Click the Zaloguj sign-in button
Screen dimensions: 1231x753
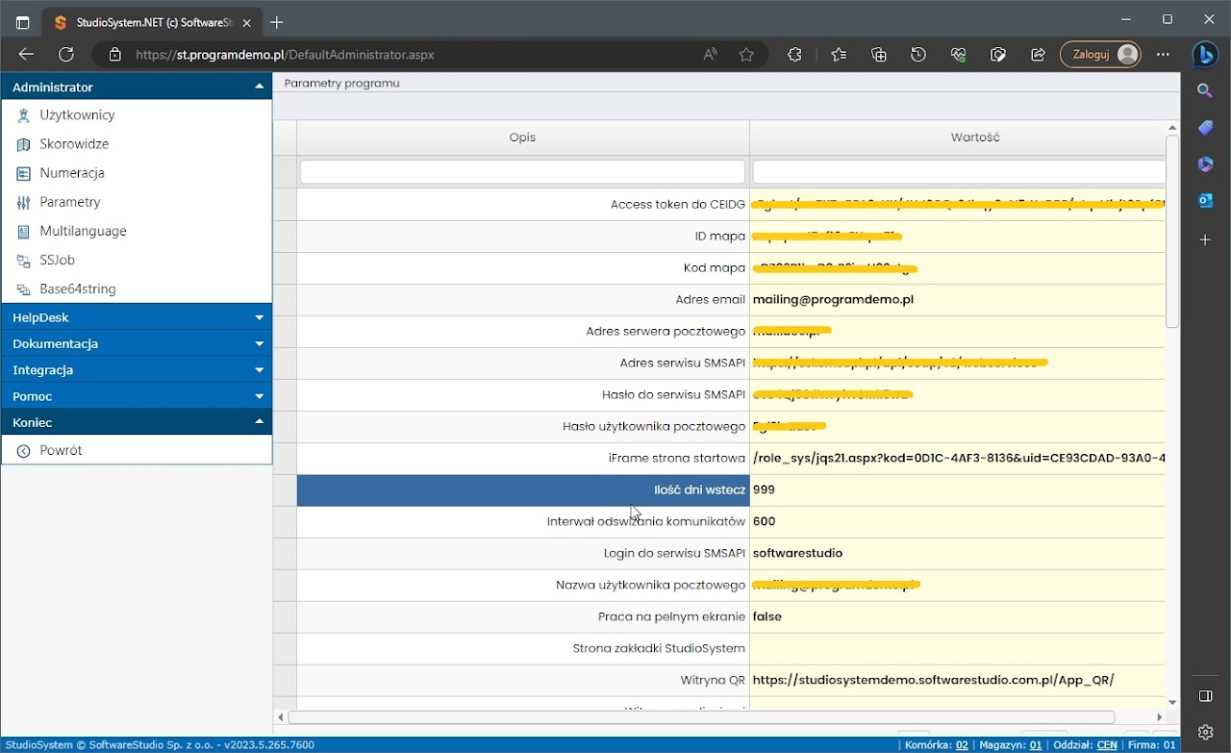pyautogui.click(x=1100, y=55)
